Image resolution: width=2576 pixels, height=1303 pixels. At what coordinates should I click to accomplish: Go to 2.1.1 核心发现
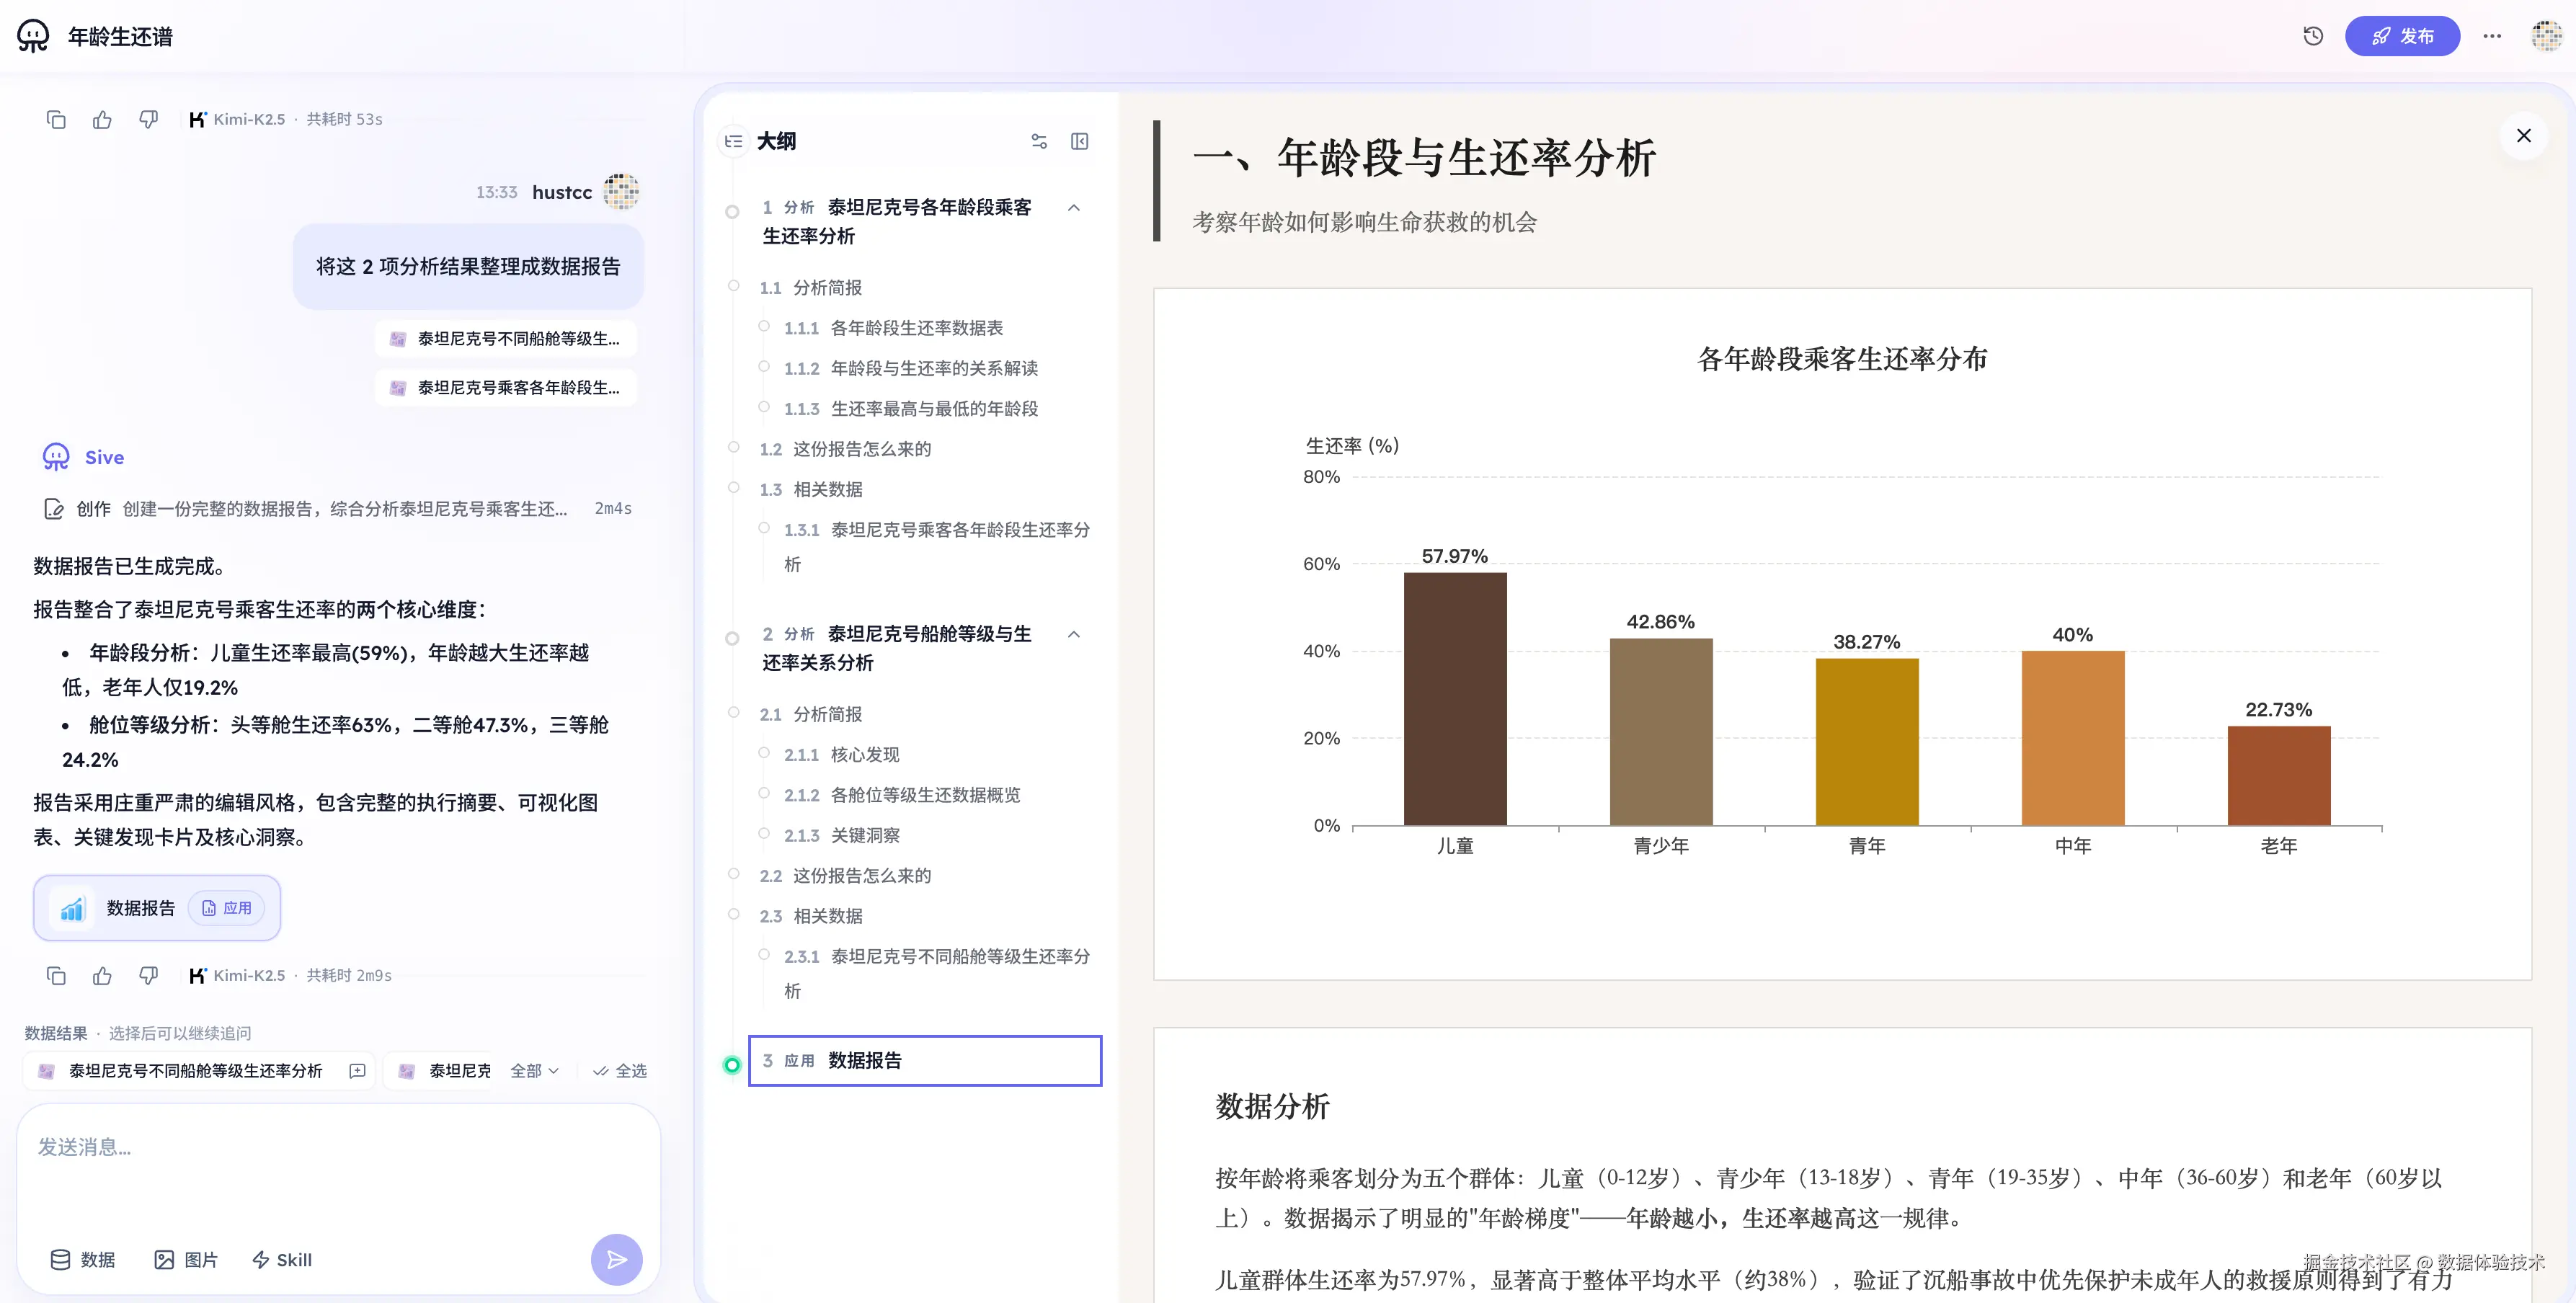841,754
